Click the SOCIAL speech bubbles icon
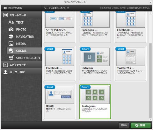 11,51
